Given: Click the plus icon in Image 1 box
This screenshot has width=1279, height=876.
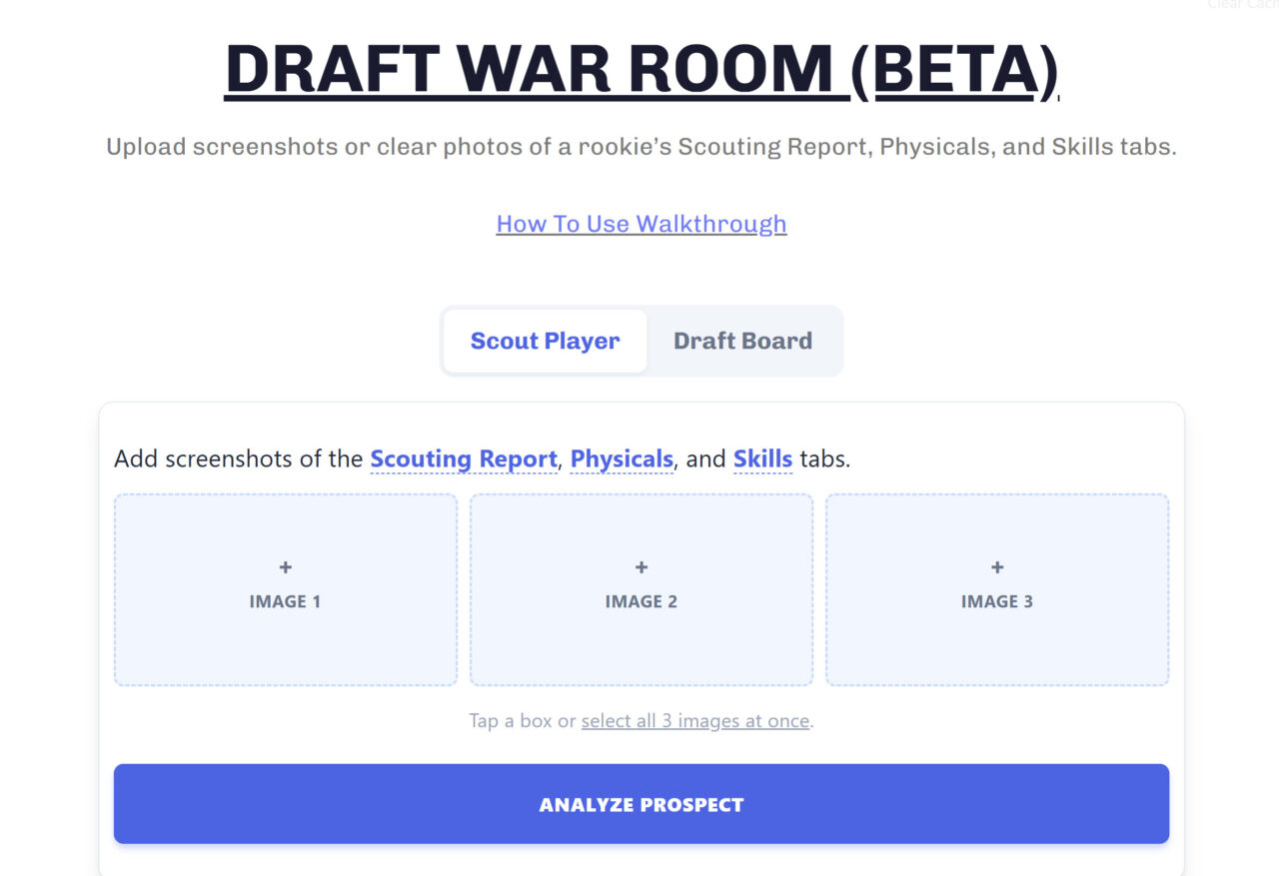Looking at the screenshot, I should (x=285, y=567).
